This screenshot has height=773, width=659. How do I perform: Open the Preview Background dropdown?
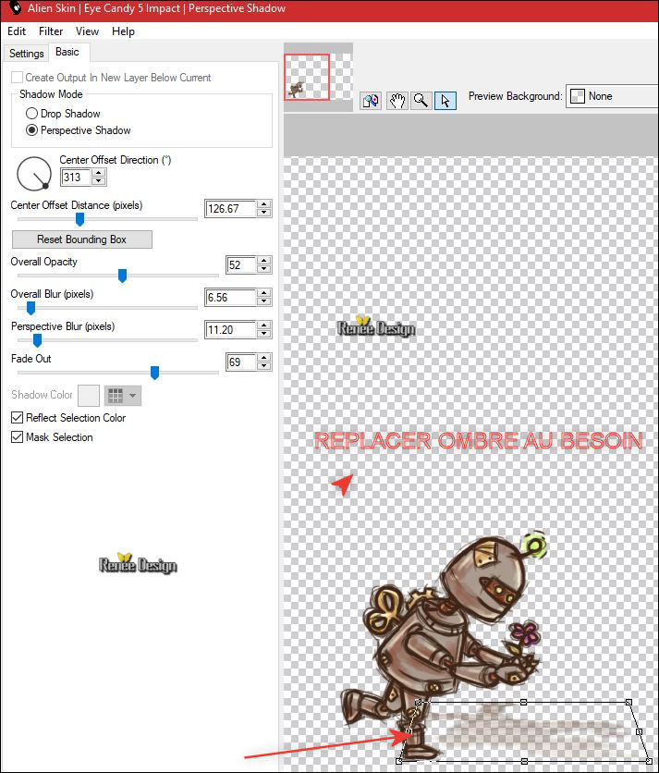612,96
